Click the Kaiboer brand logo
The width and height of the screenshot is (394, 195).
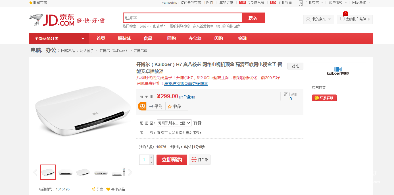pos(338,71)
